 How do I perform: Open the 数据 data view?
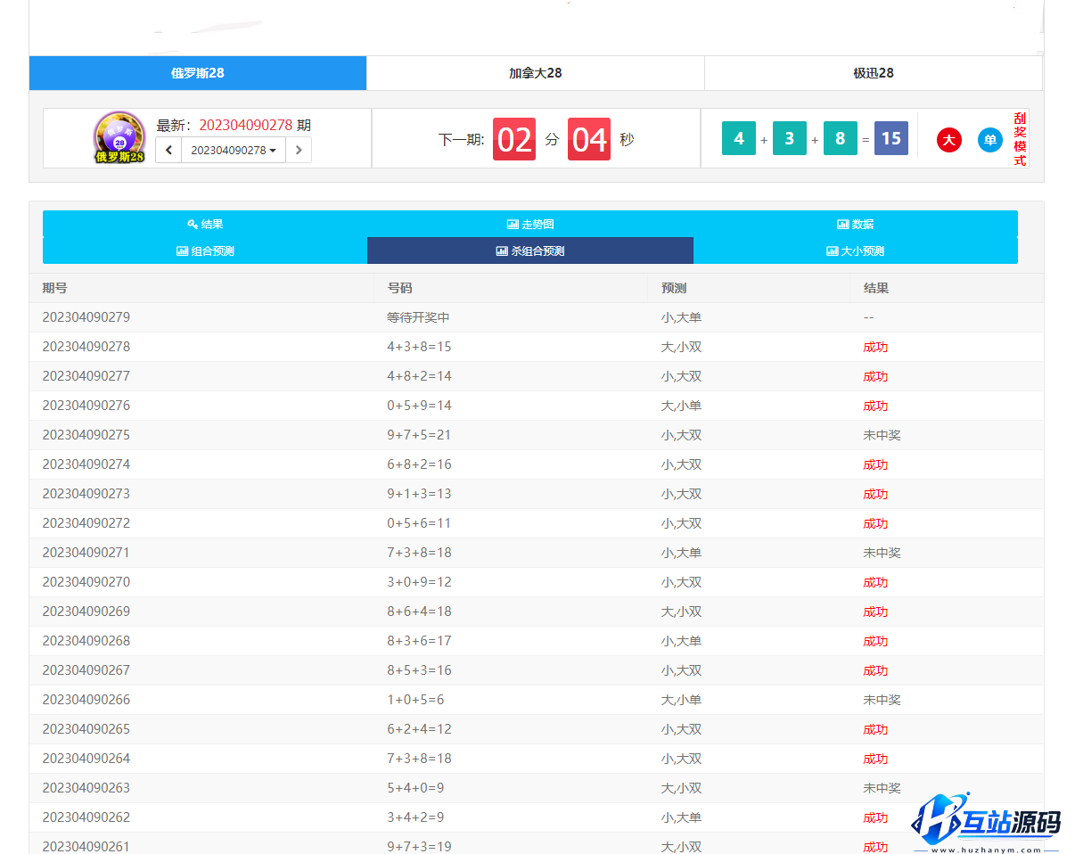click(x=855, y=224)
